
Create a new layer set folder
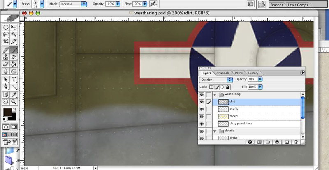coord(268,142)
